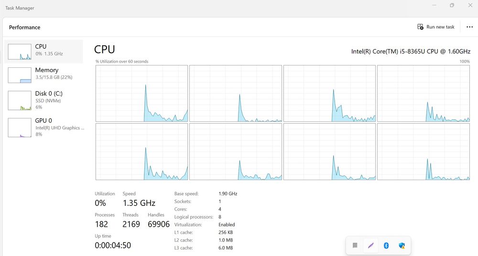Click the purple pen tray icon
478x256 pixels.
click(x=371, y=245)
